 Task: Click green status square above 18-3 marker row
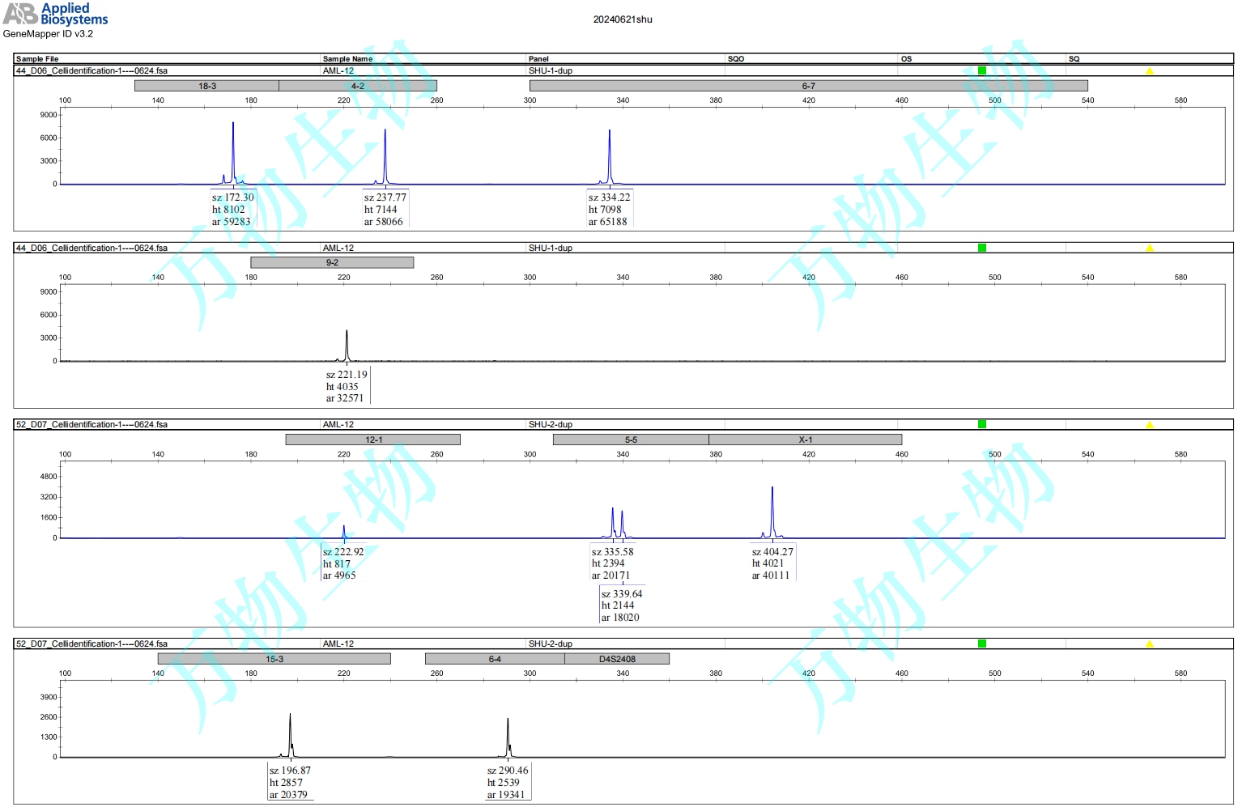[x=981, y=71]
